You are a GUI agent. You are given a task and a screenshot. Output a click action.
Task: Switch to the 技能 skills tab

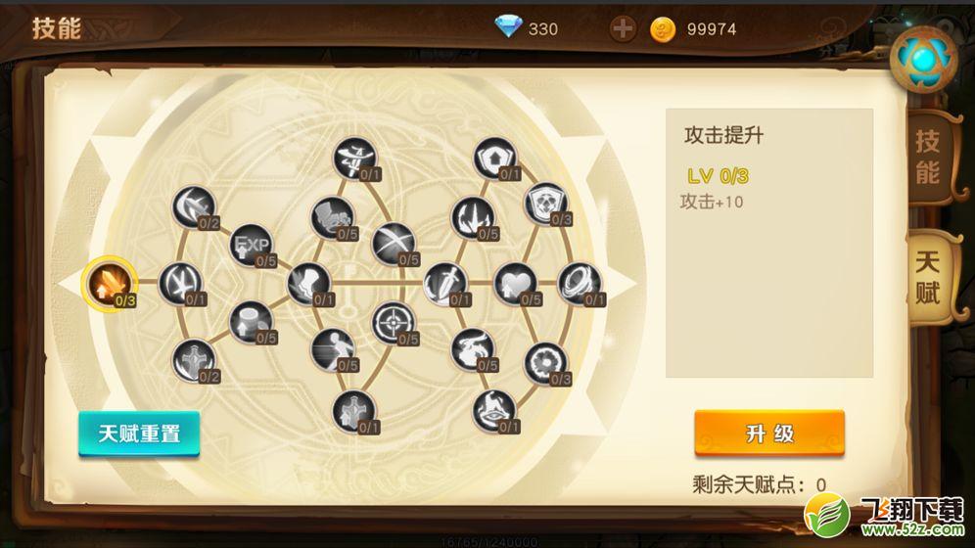(928, 158)
